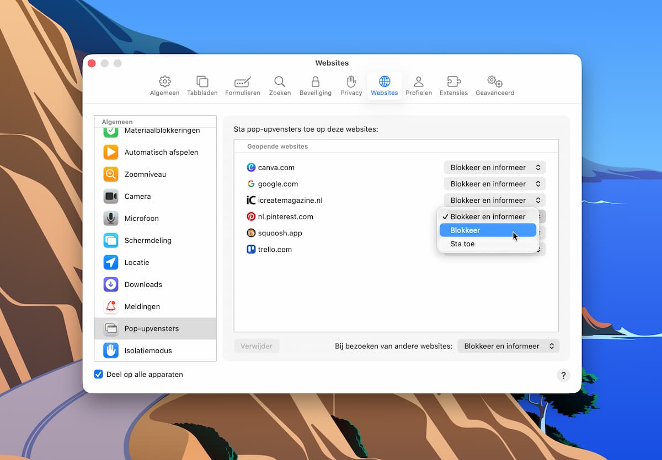Click the Downloads sidebar icon
The width and height of the screenshot is (662, 460).
coord(111,284)
